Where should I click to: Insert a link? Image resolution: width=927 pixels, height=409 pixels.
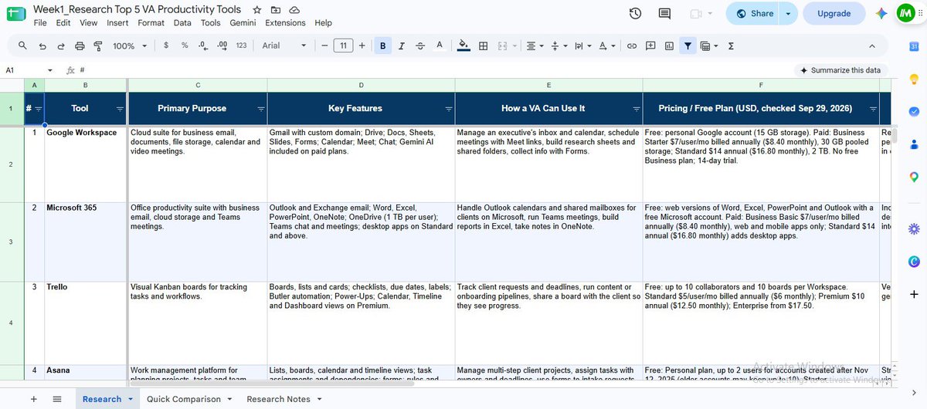coord(632,46)
